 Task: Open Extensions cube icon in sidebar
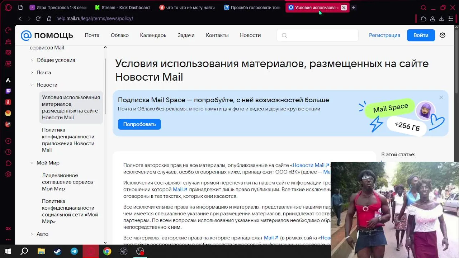(x=8, y=163)
